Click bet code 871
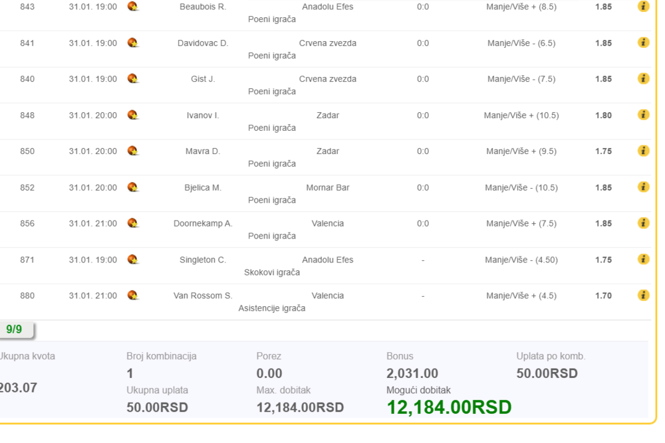 pos(27,260)
